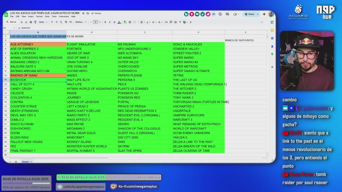
Task: Open the File menu
Action: [x=12, y=17]
